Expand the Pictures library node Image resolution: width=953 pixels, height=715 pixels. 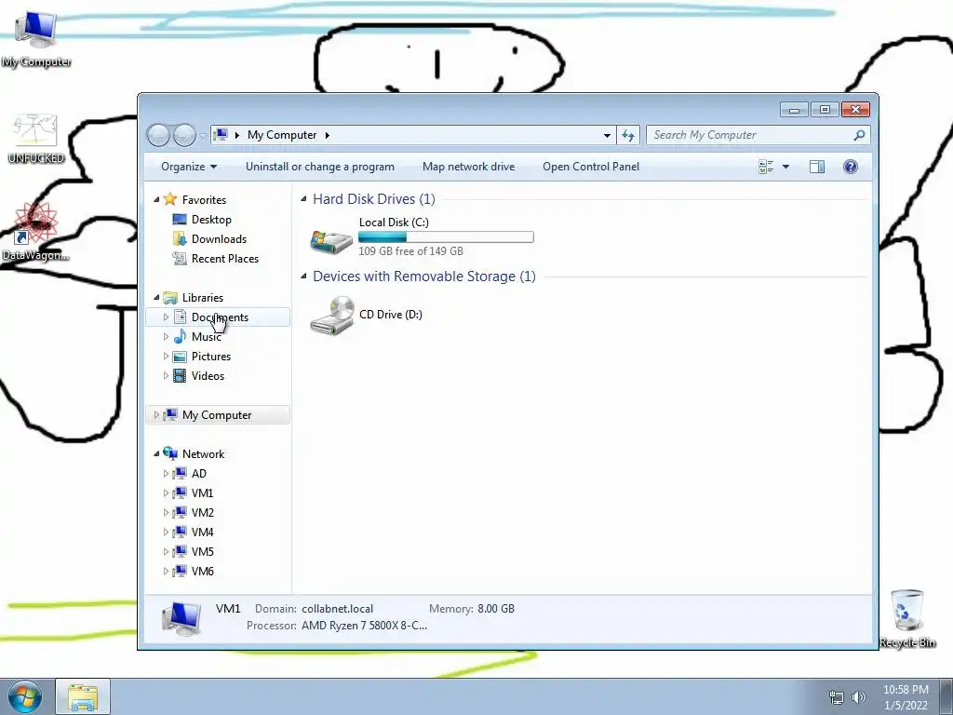click(x=166, y=357)
